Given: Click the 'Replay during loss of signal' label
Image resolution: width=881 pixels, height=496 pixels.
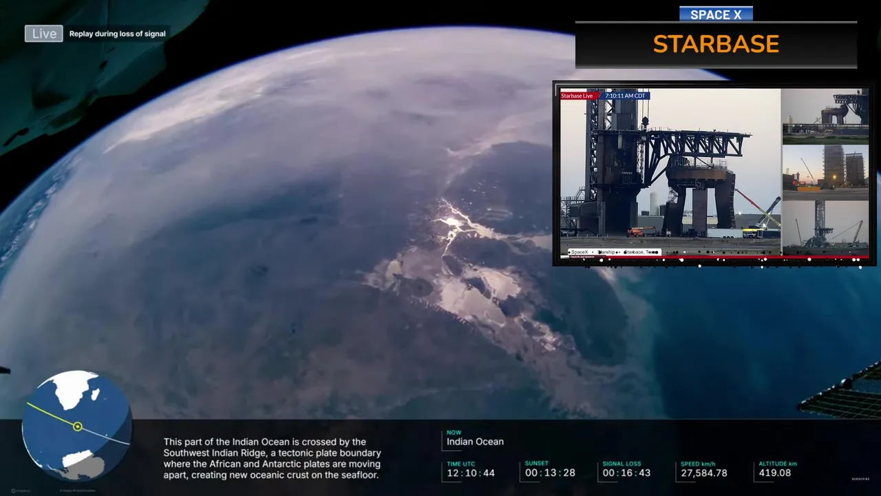Looking at the screenshot, I should click(x=117, y=34).
